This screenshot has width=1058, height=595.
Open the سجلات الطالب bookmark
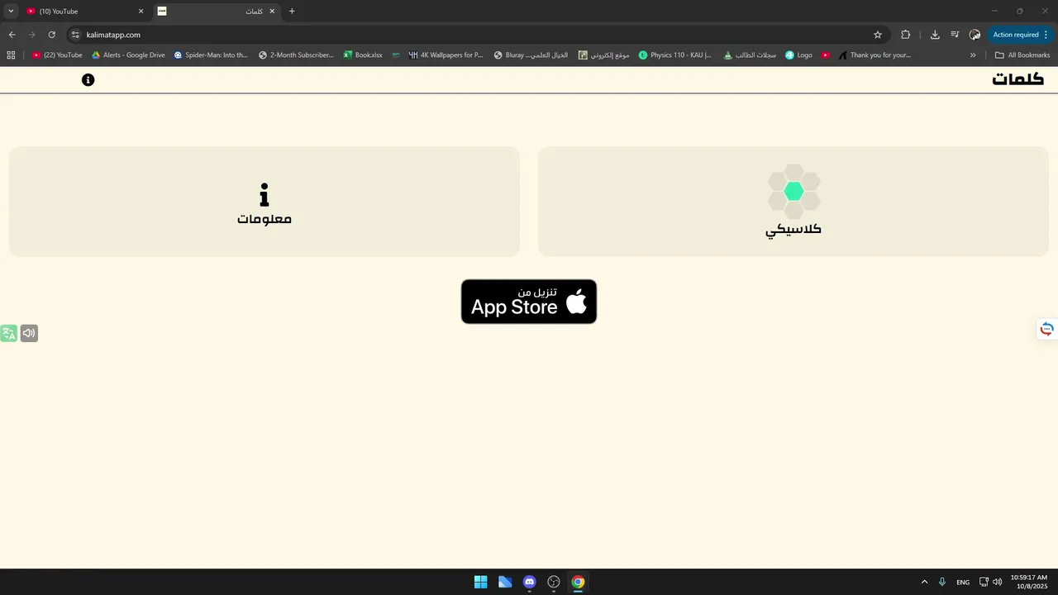click(x=750, y=55)
